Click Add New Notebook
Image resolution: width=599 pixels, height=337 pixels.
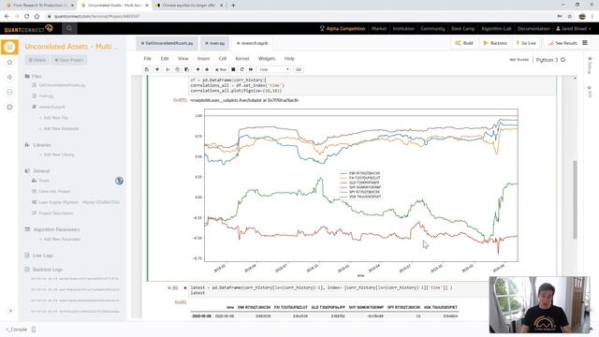(x=59, y=129)
